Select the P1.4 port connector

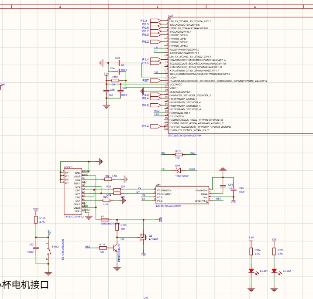tap(156, 59)
